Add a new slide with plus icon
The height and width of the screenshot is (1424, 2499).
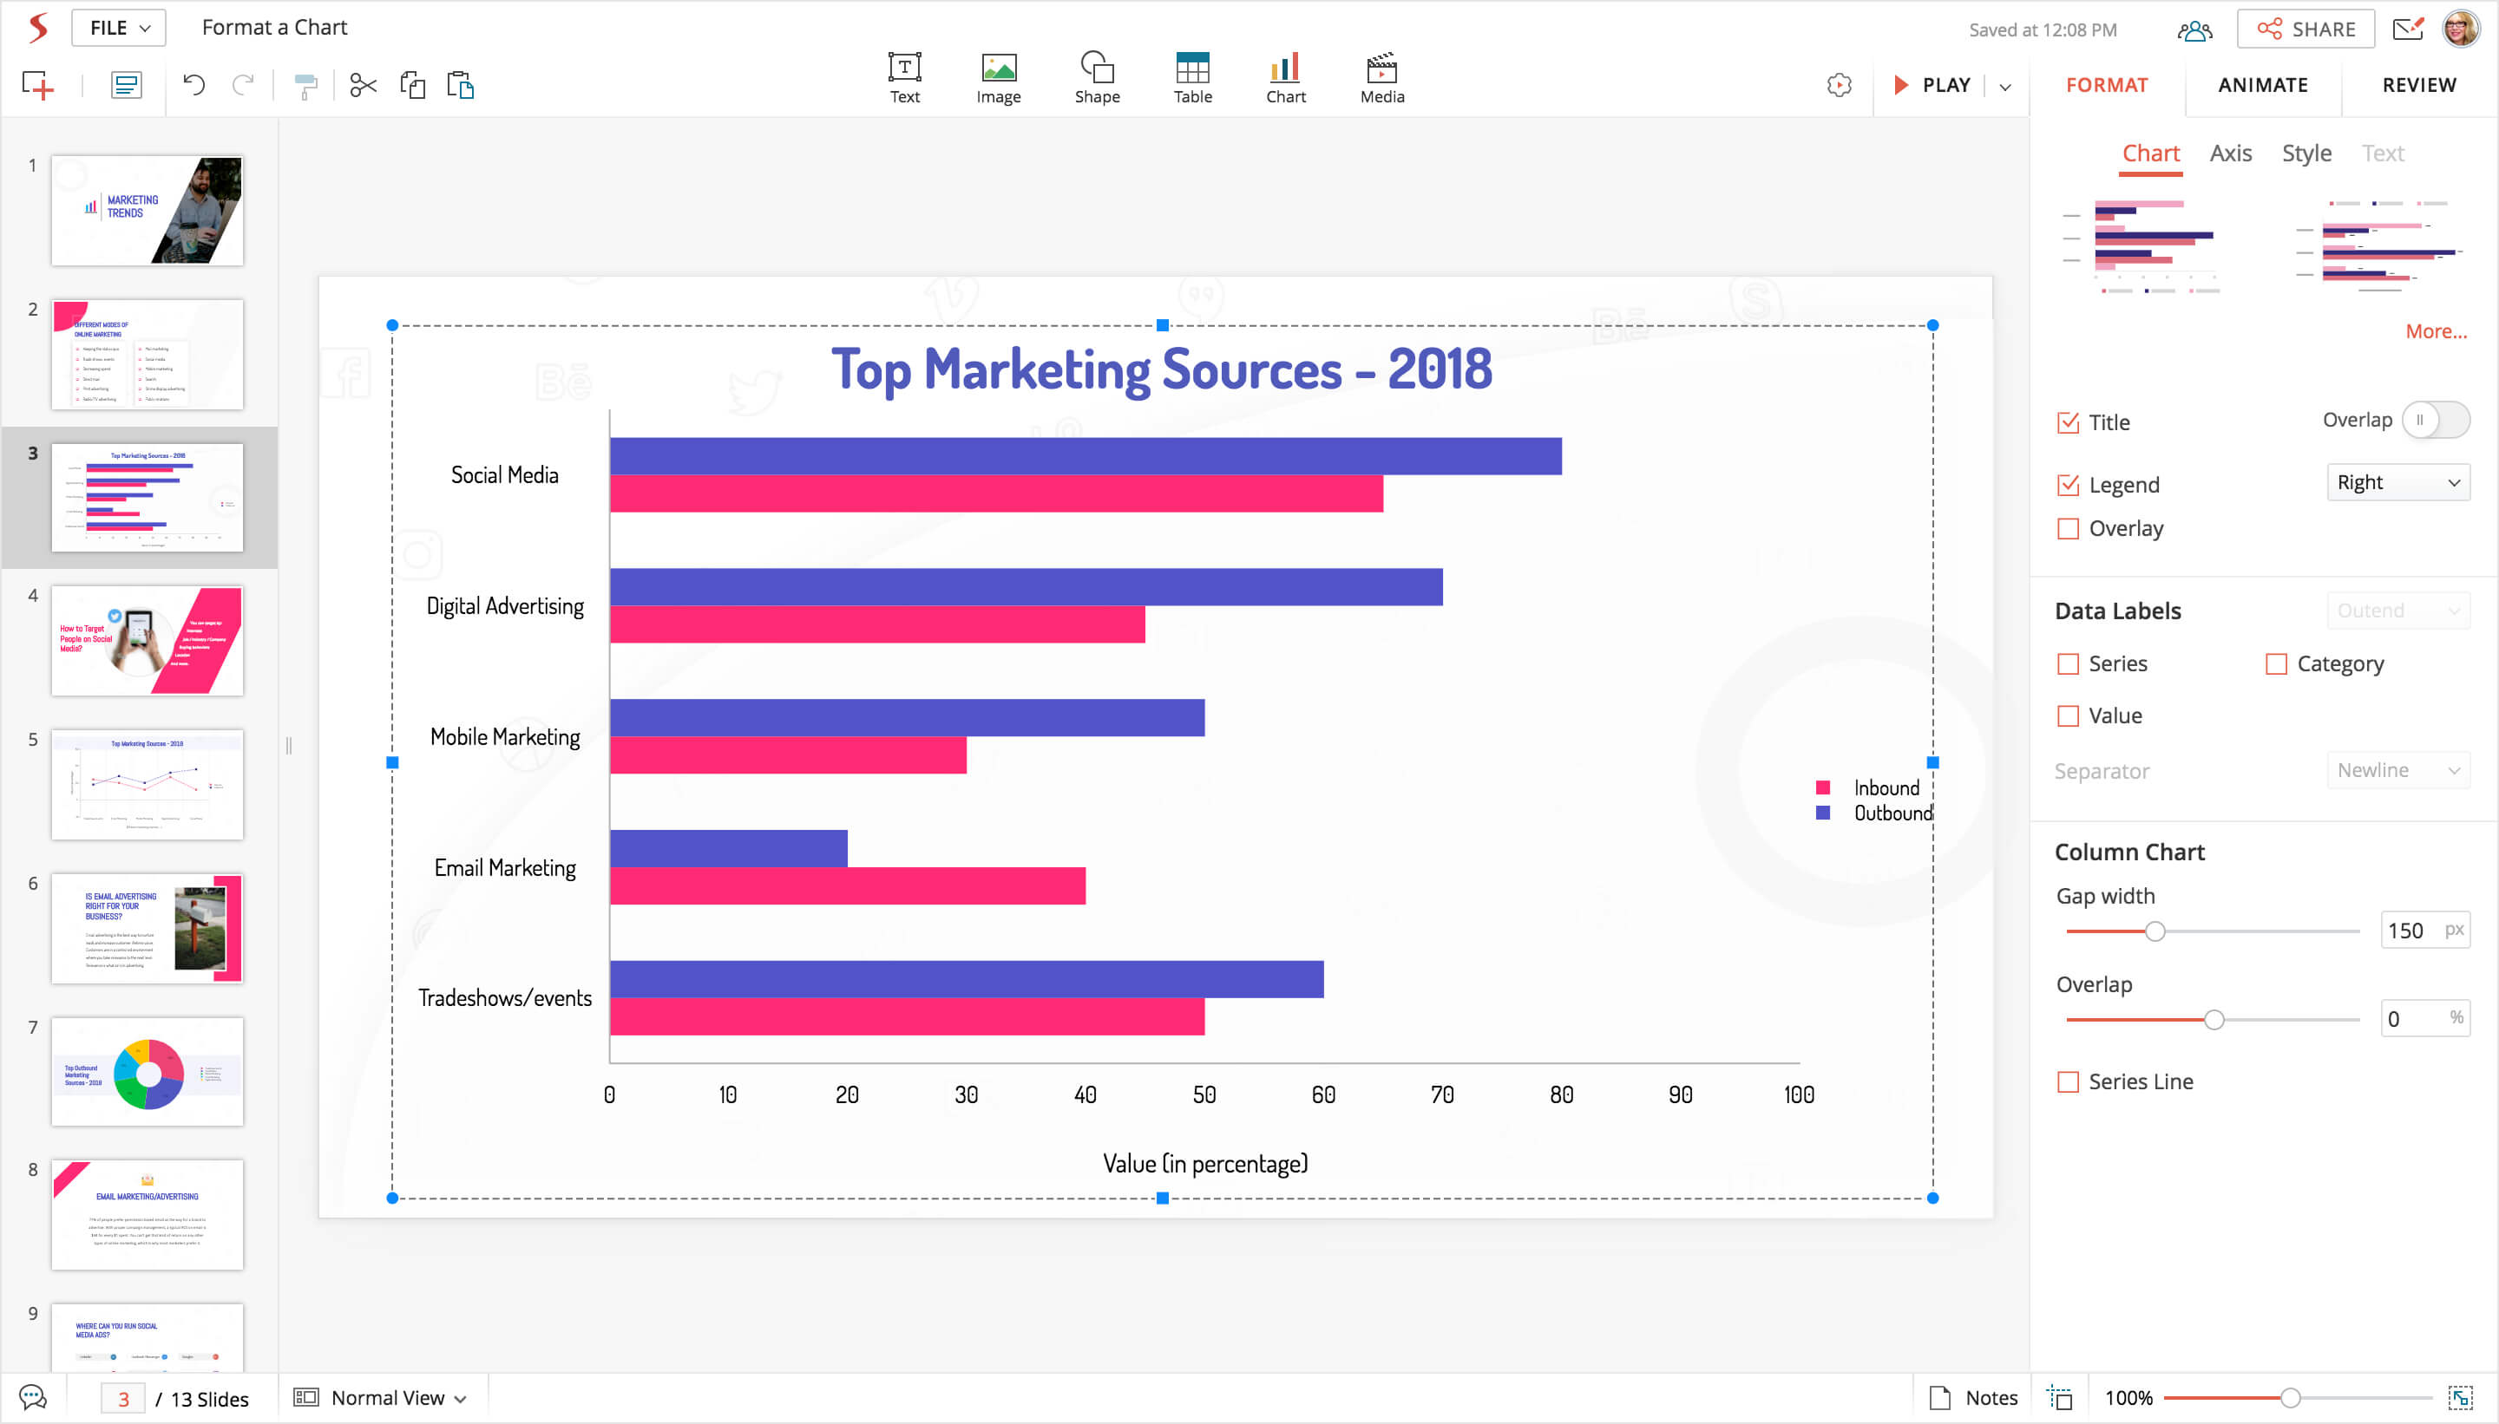pyautogui.click(x=38, y=86)
